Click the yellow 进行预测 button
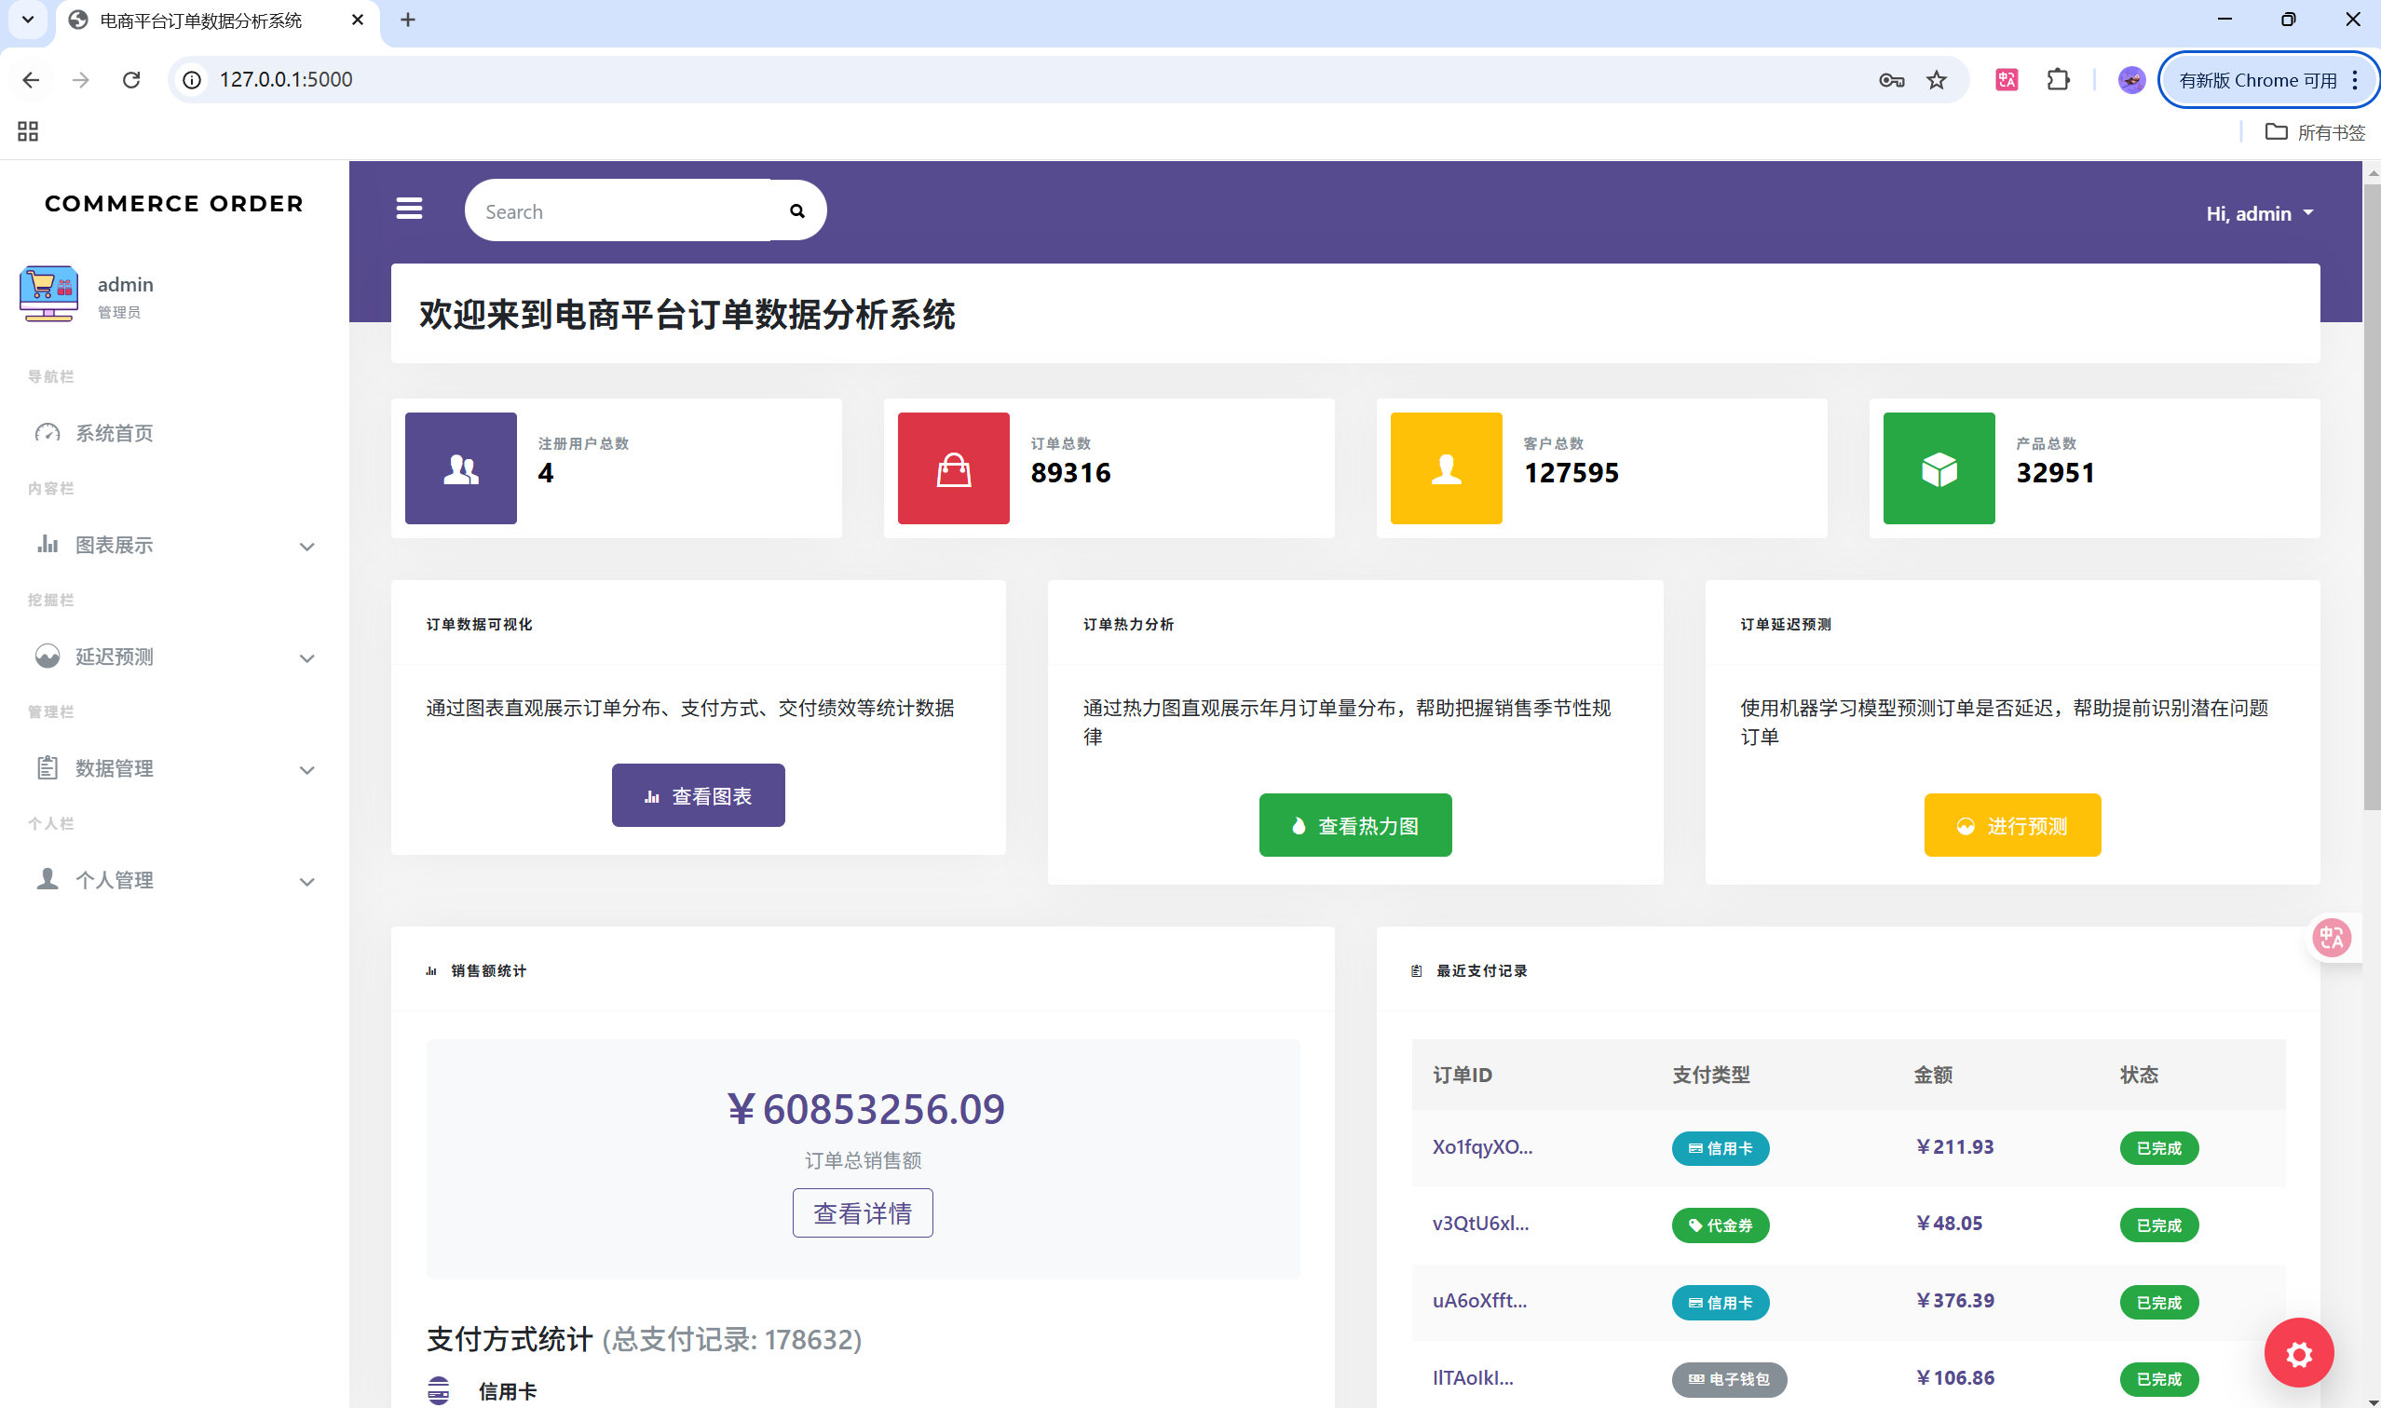 point(2011,825)
